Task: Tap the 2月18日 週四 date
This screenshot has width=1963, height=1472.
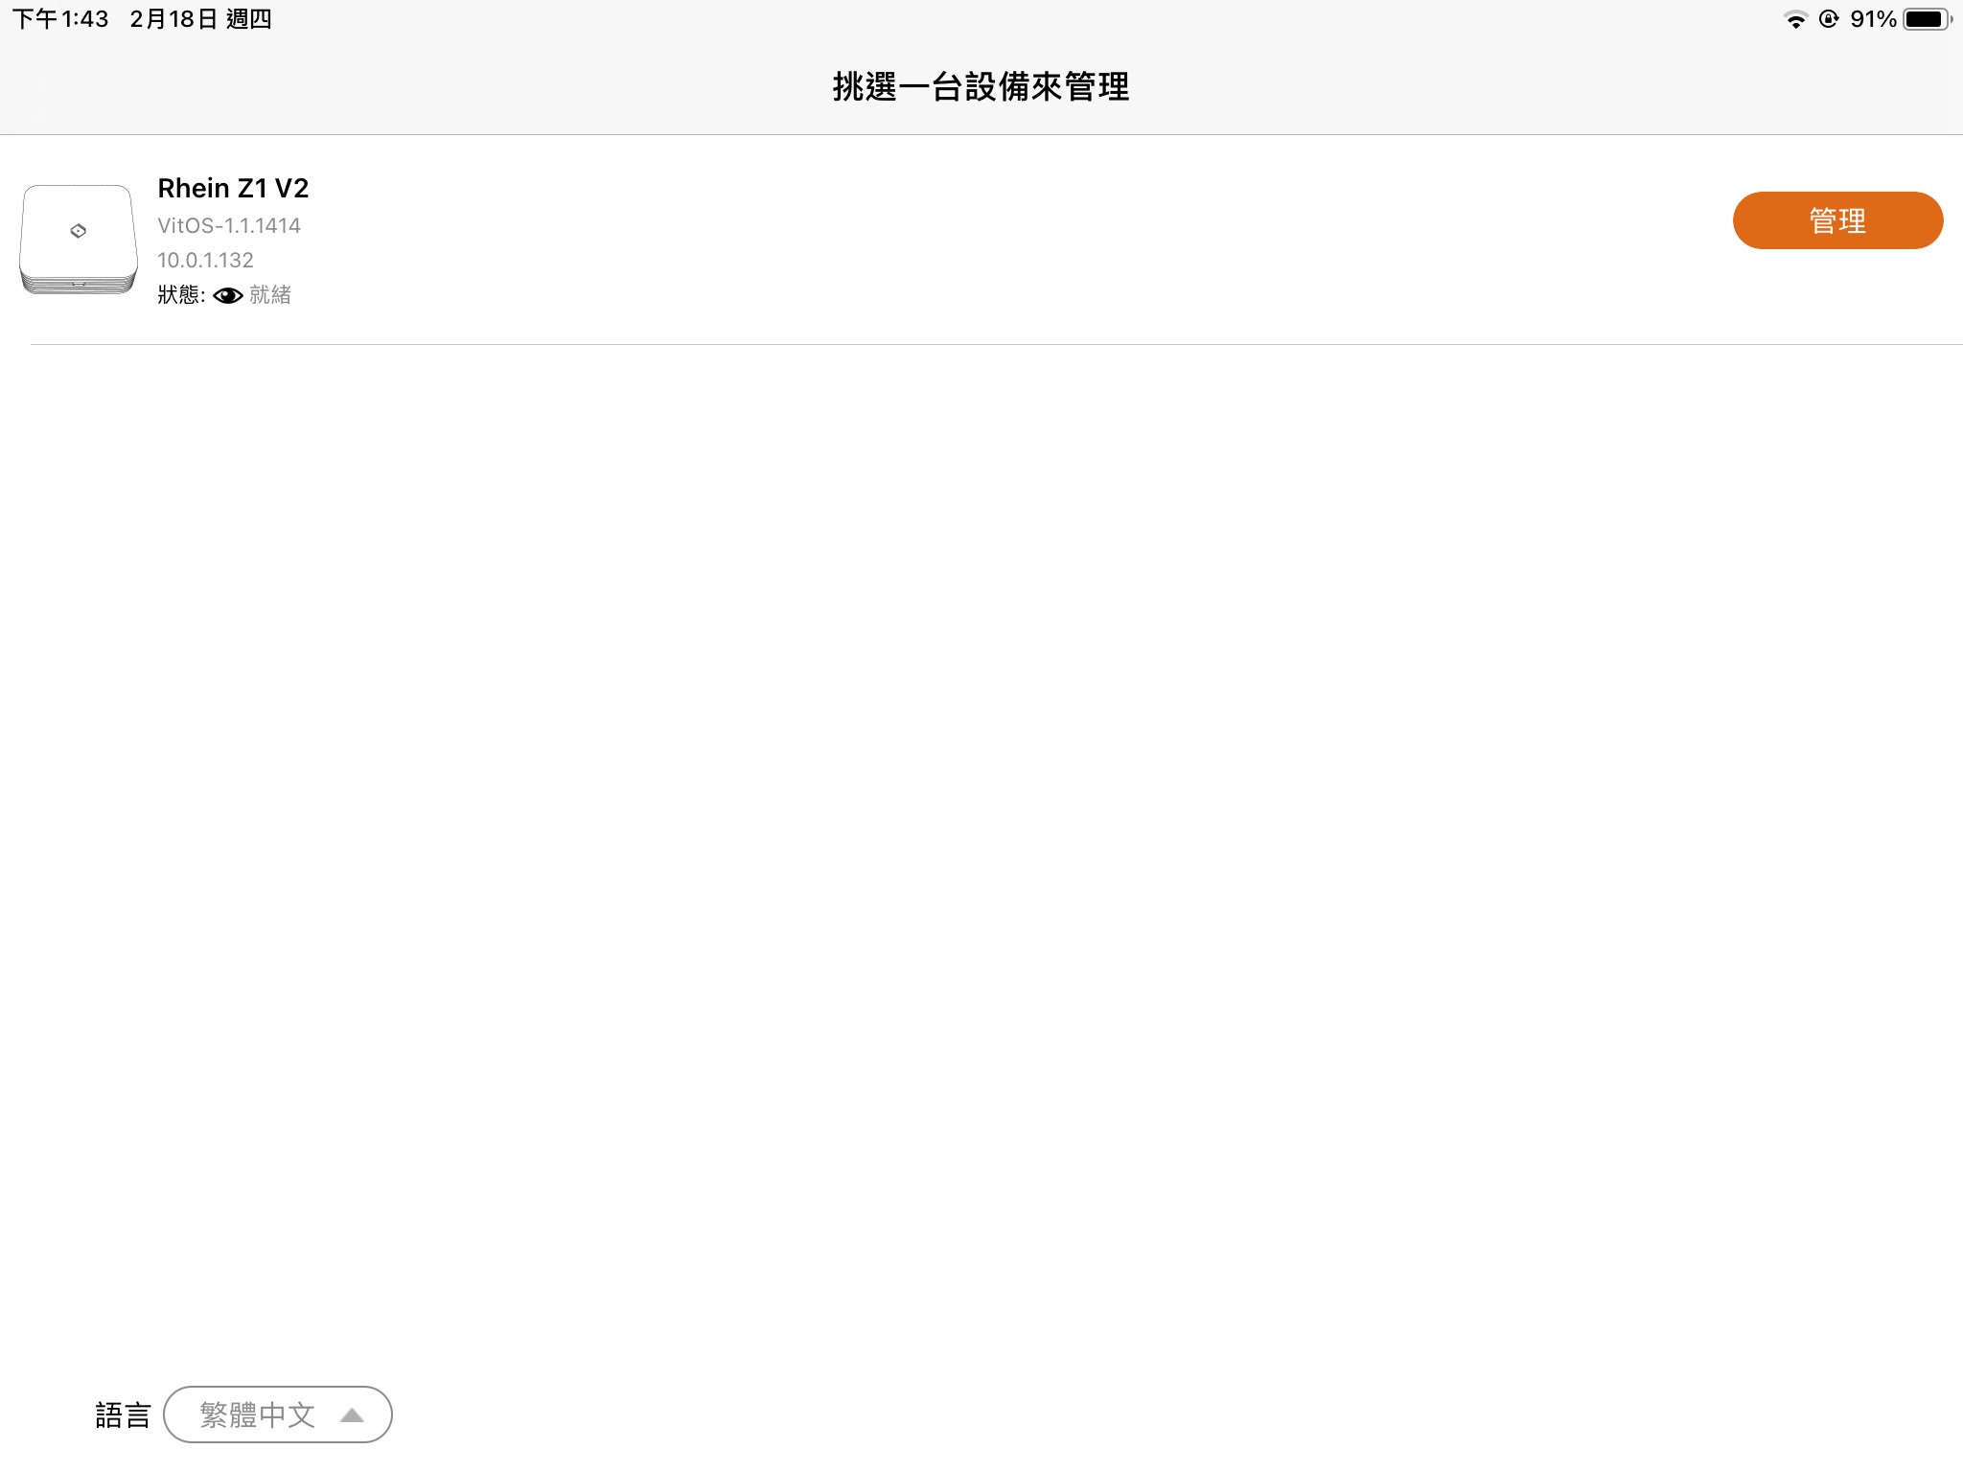Action: coord(200,19)
